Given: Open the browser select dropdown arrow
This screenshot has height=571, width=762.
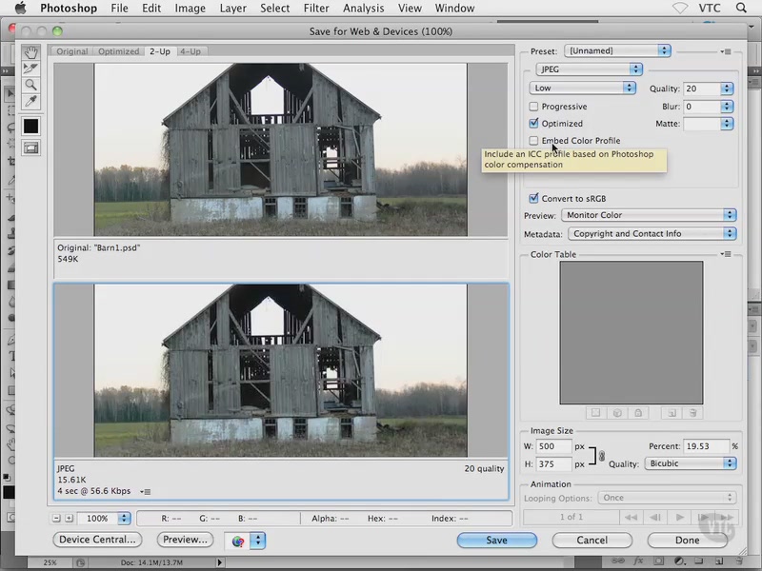Looking at the screenshot, I should pyautogui.click(x=257, y=541).
